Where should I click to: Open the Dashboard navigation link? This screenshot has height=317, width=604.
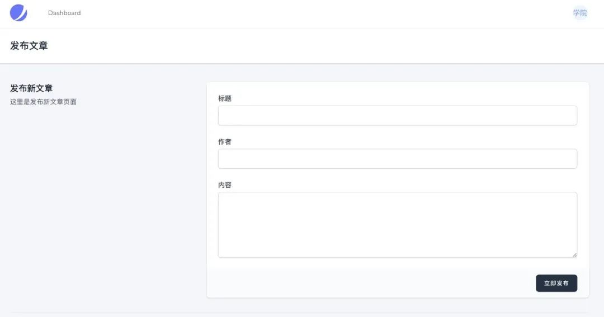64,13
